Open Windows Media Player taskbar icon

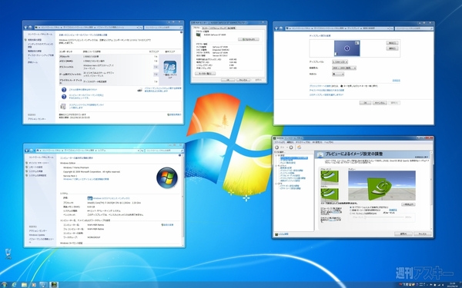click(x=34, y=284)
